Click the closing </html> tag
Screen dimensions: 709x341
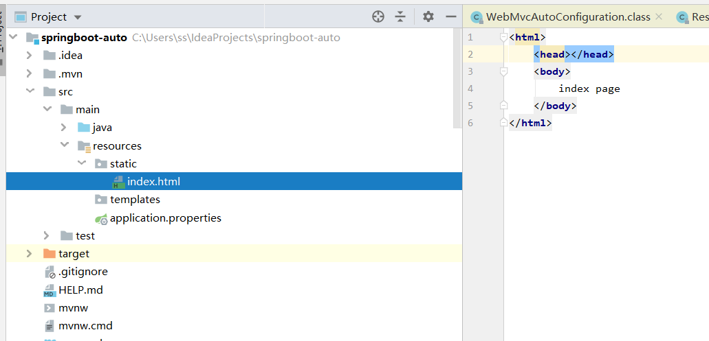click(x=530, y=123)
